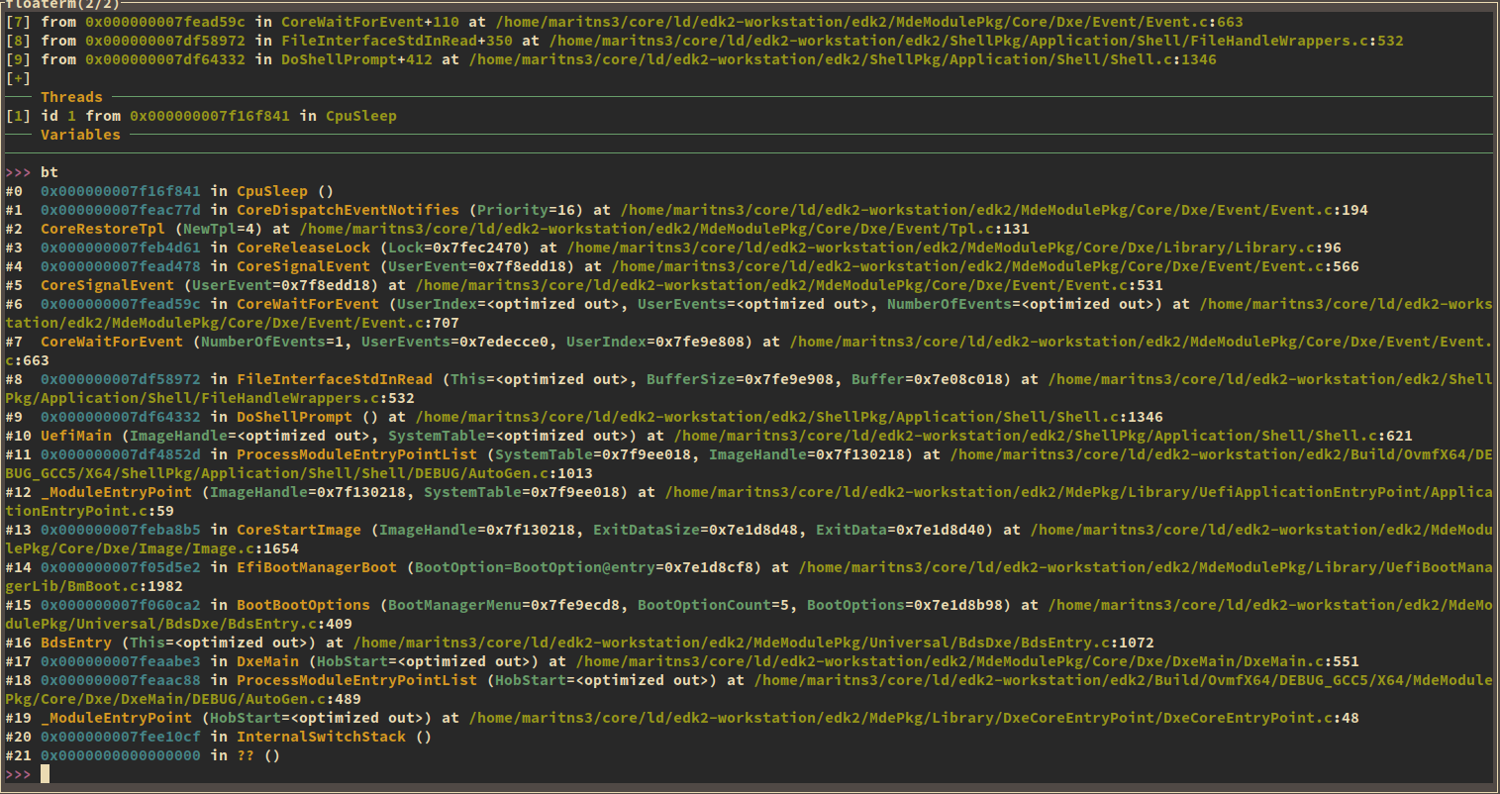Click stack entry [8] FileInterfaceStdInRead+350
The height and width of the screenshot is (794, 1500).
click(x=704, y=41)
